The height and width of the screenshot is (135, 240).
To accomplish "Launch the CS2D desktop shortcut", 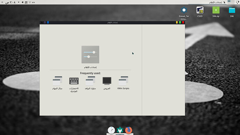I will (x=200, y=12).
